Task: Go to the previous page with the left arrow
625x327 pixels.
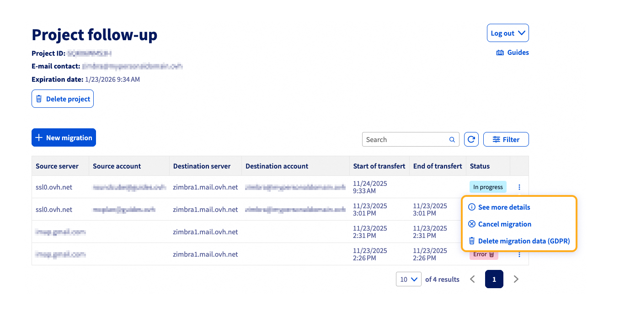Action: [x=473, y=279]
